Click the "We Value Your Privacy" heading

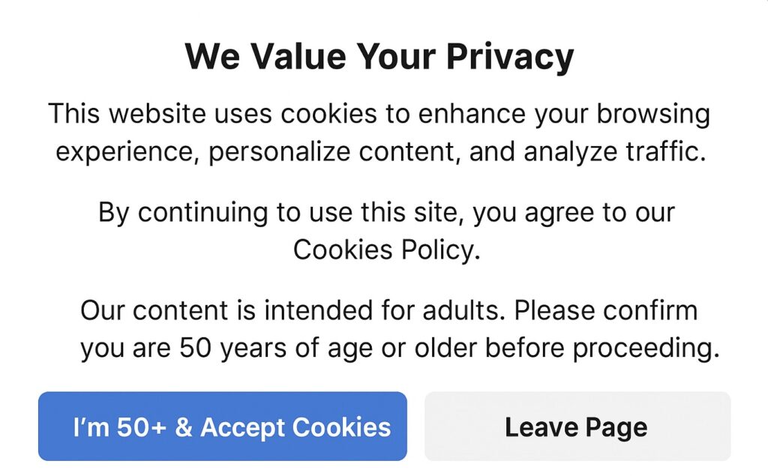379,56
